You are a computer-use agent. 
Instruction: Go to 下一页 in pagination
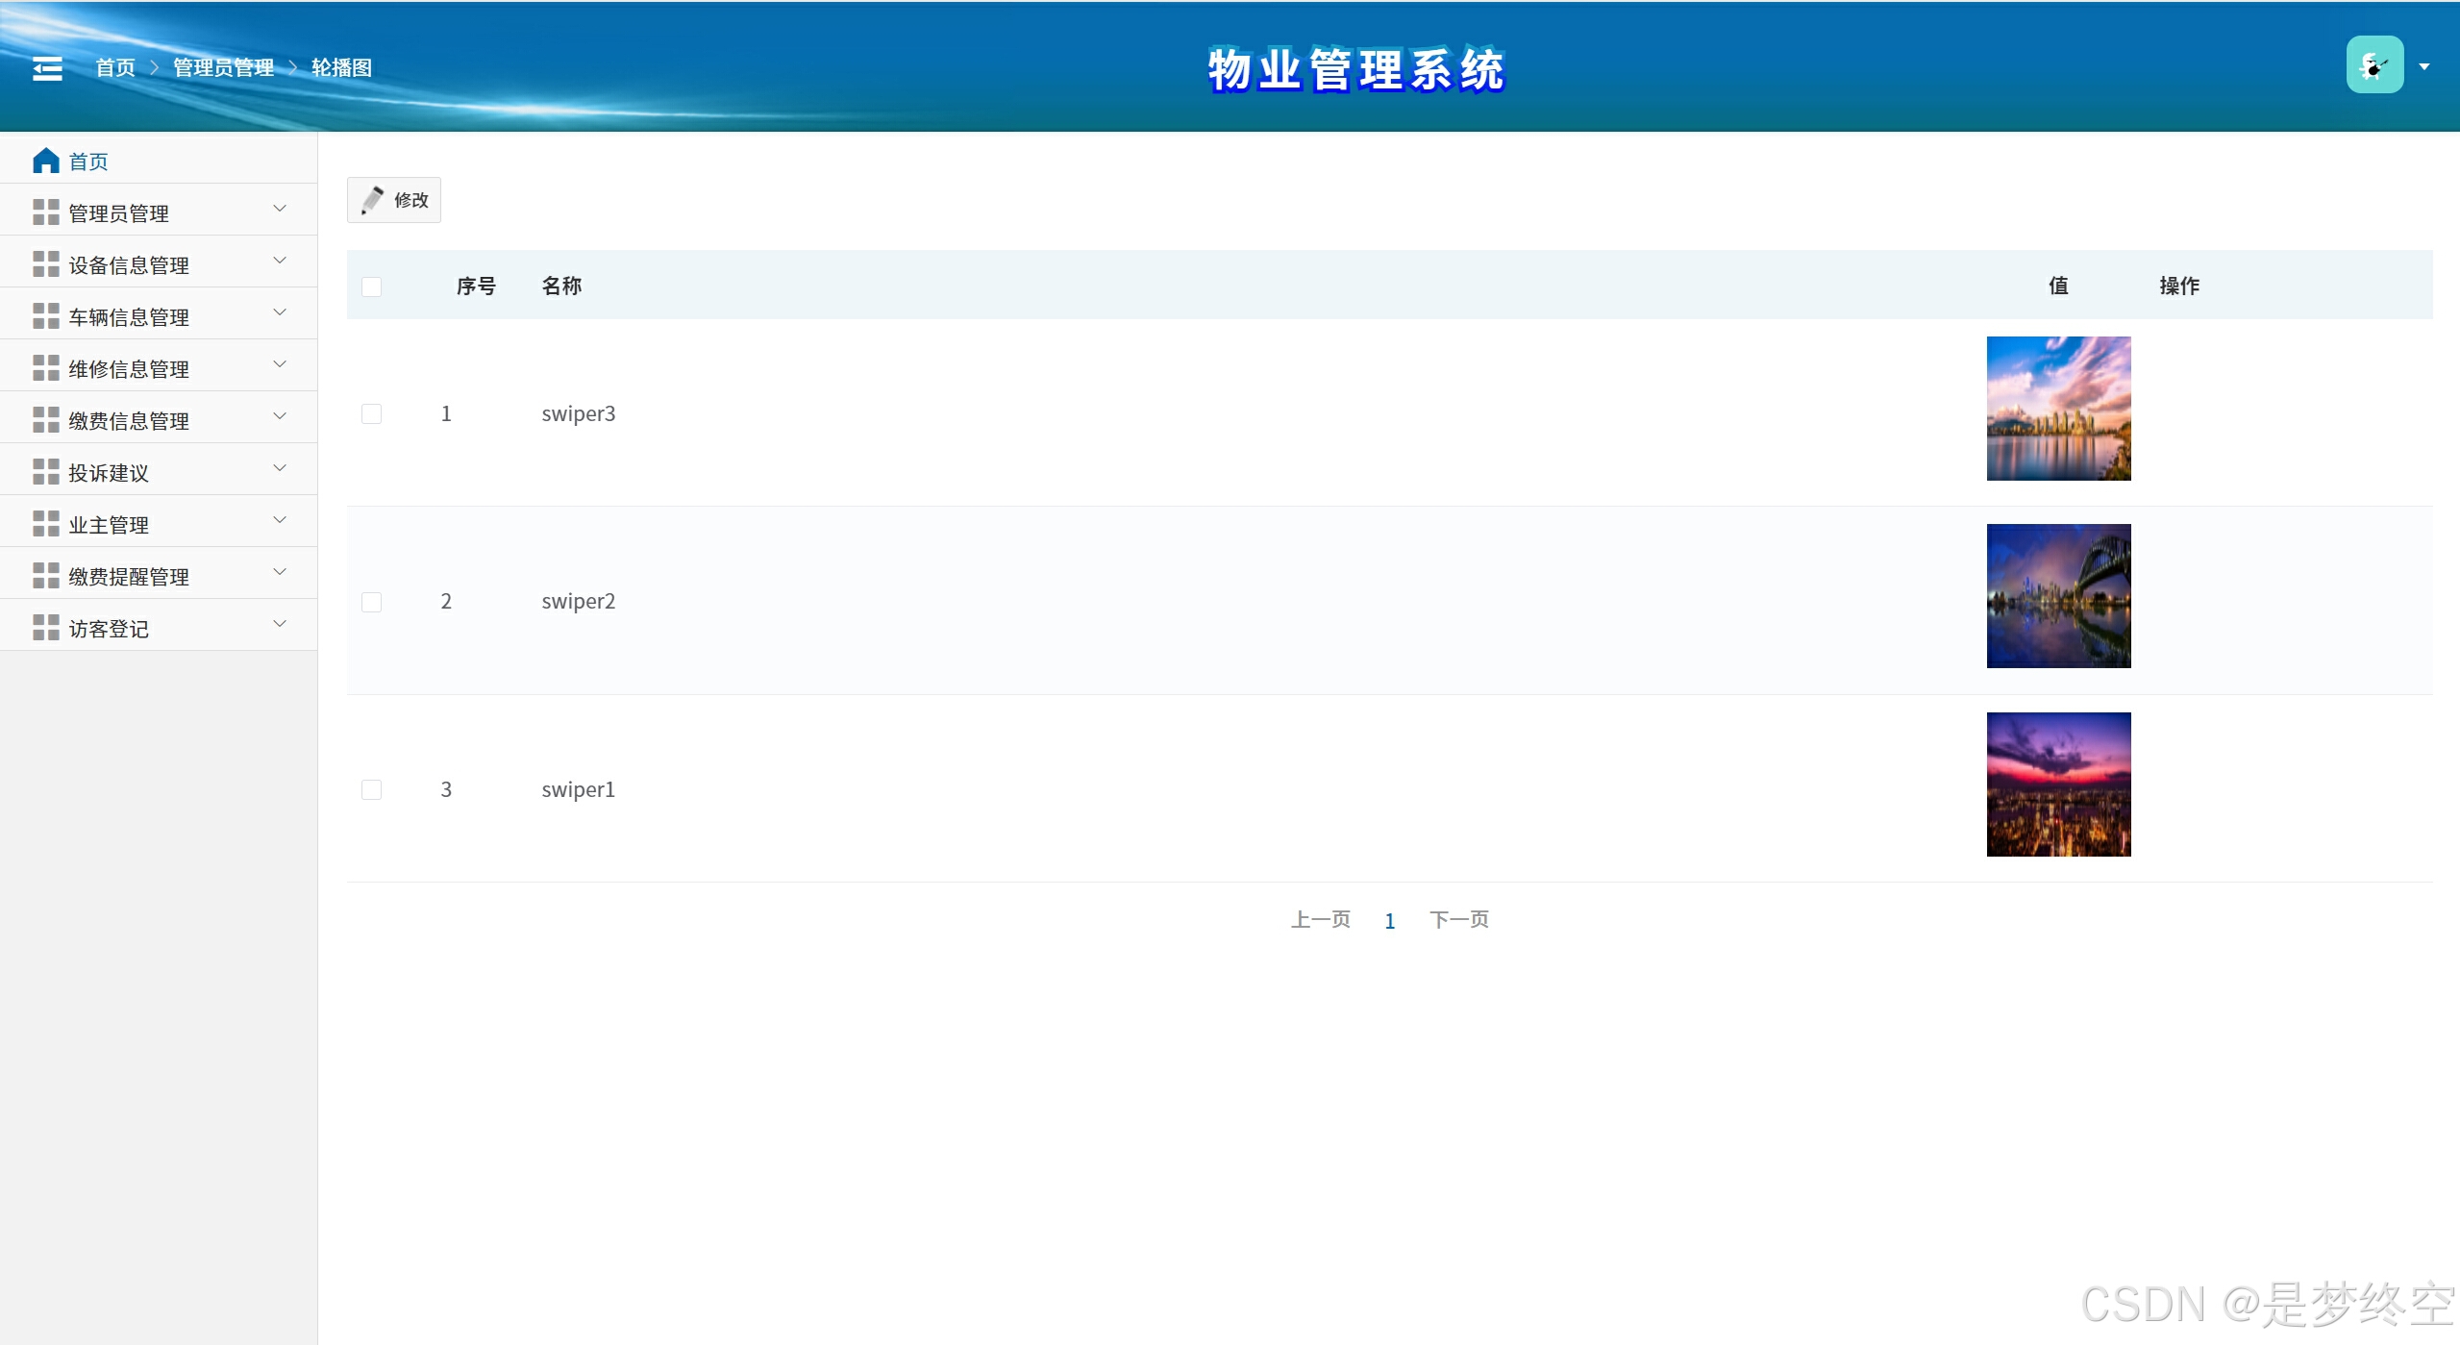[1458, 920]
